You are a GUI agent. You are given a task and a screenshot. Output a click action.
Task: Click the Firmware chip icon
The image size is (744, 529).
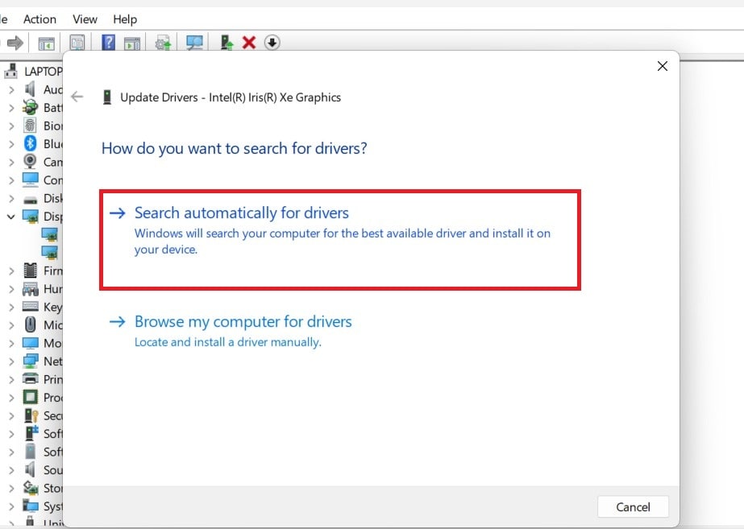coord(30,271)
